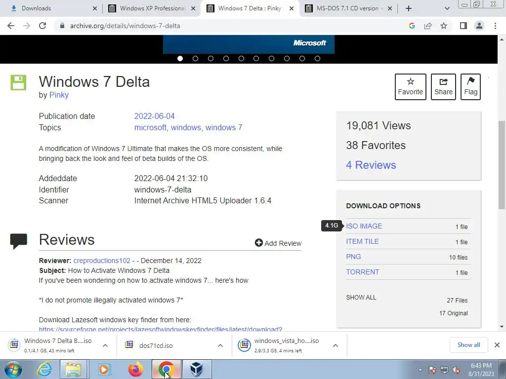Screen dimensions: 506x379
Task: Open reviewer creproductions102 profile
Action: click(x=102, y=261)
